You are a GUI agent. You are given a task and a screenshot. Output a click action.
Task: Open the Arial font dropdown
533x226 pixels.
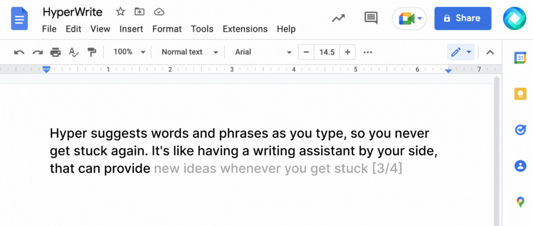(263, 52)
